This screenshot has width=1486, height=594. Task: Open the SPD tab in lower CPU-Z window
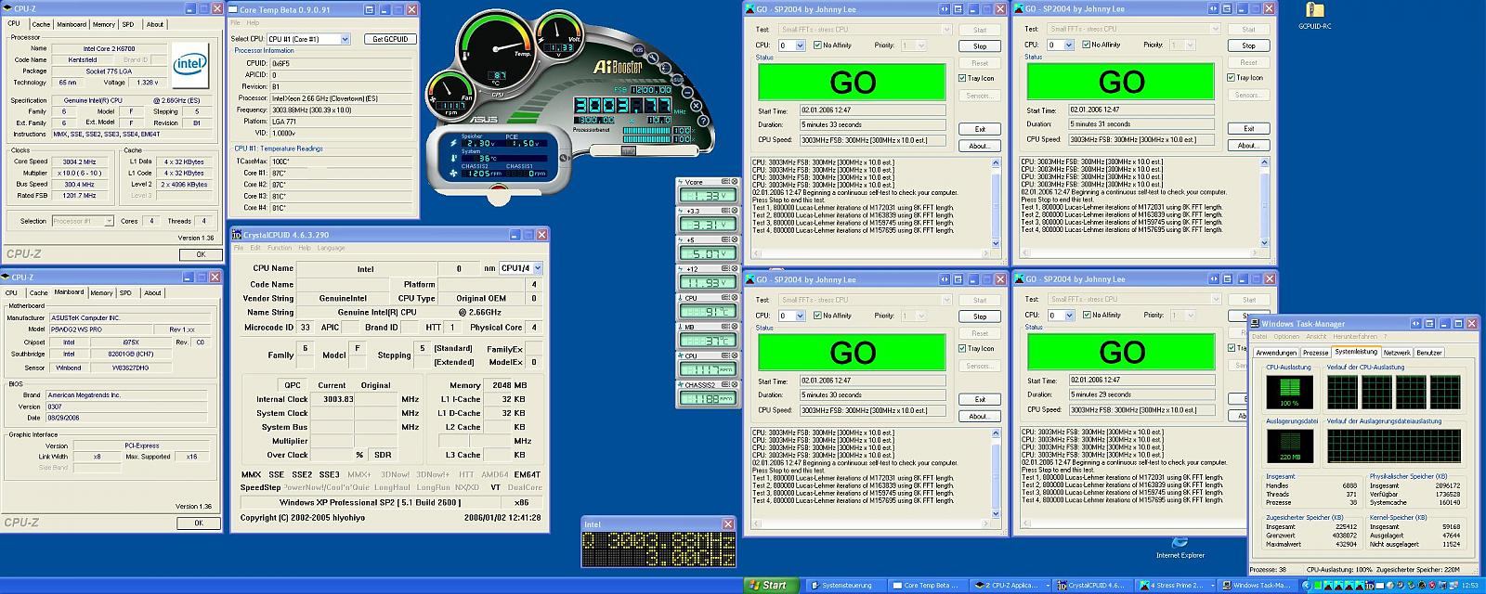pos(125,293)
